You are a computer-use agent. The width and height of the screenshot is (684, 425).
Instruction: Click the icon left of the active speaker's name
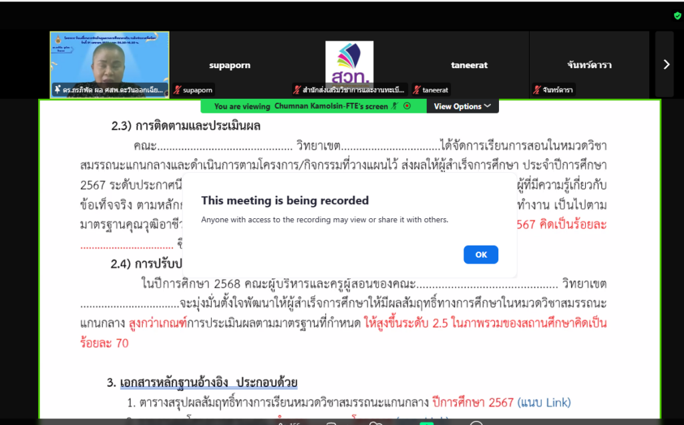click(x=57, y=89)
